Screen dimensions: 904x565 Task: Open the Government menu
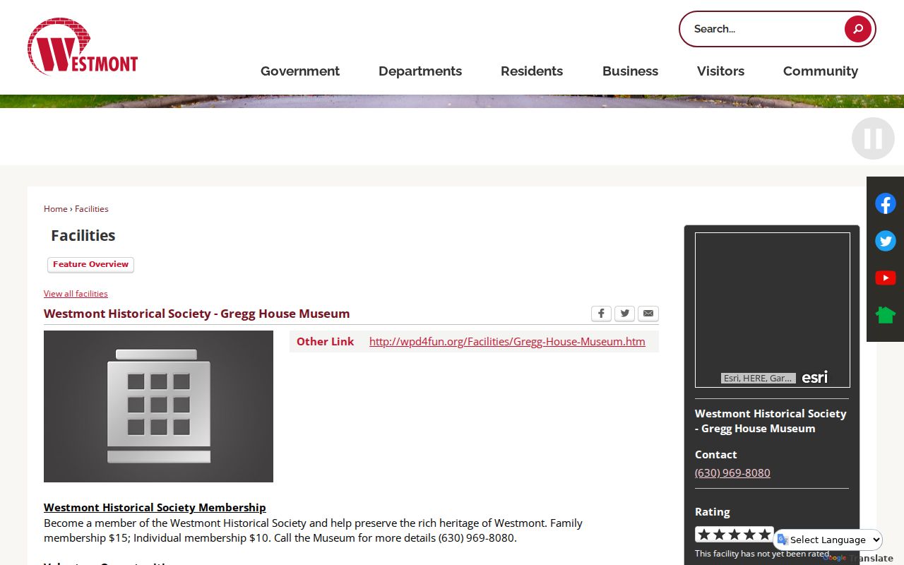(x=300, y=71)
